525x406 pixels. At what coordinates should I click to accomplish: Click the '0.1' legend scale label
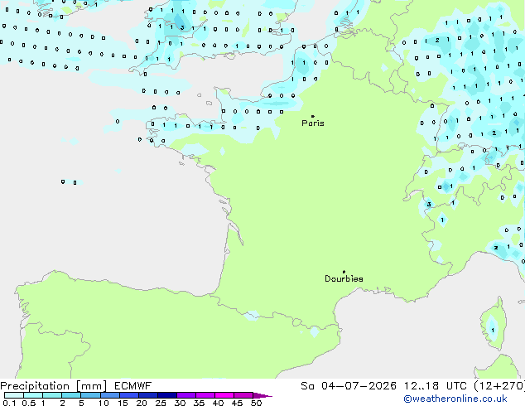point(9,403)
